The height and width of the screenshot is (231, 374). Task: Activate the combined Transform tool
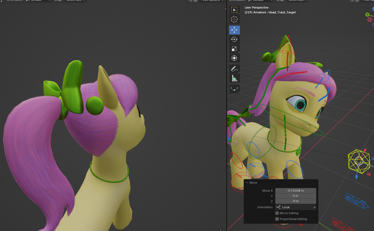tap(234, 58)
